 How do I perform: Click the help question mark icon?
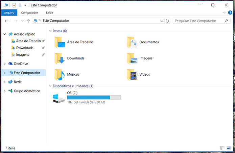[x=230, y=12]
